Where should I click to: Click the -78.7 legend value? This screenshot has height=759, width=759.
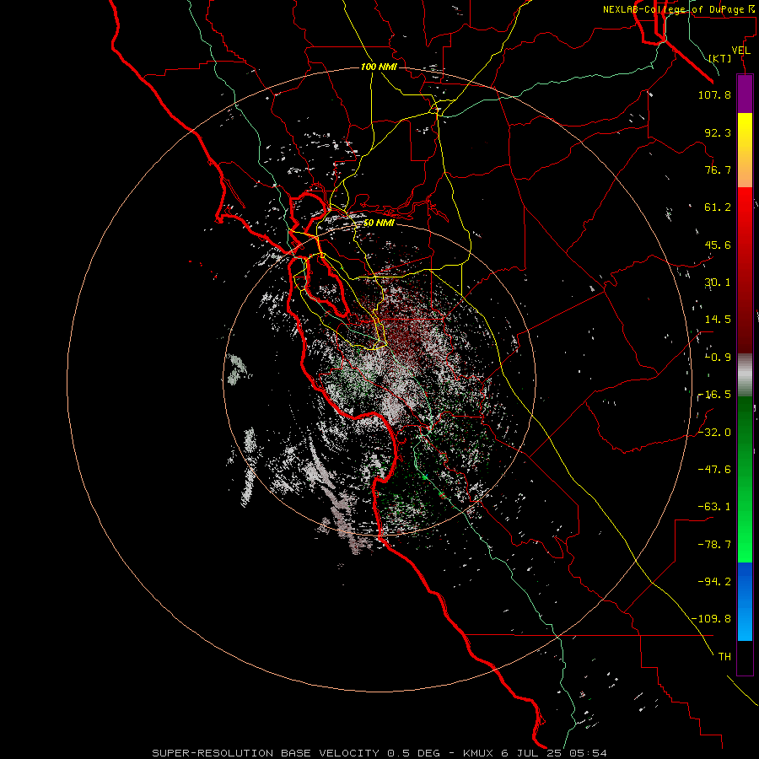pos(714,545)
